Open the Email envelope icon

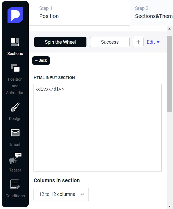click(x=15, y=133)
